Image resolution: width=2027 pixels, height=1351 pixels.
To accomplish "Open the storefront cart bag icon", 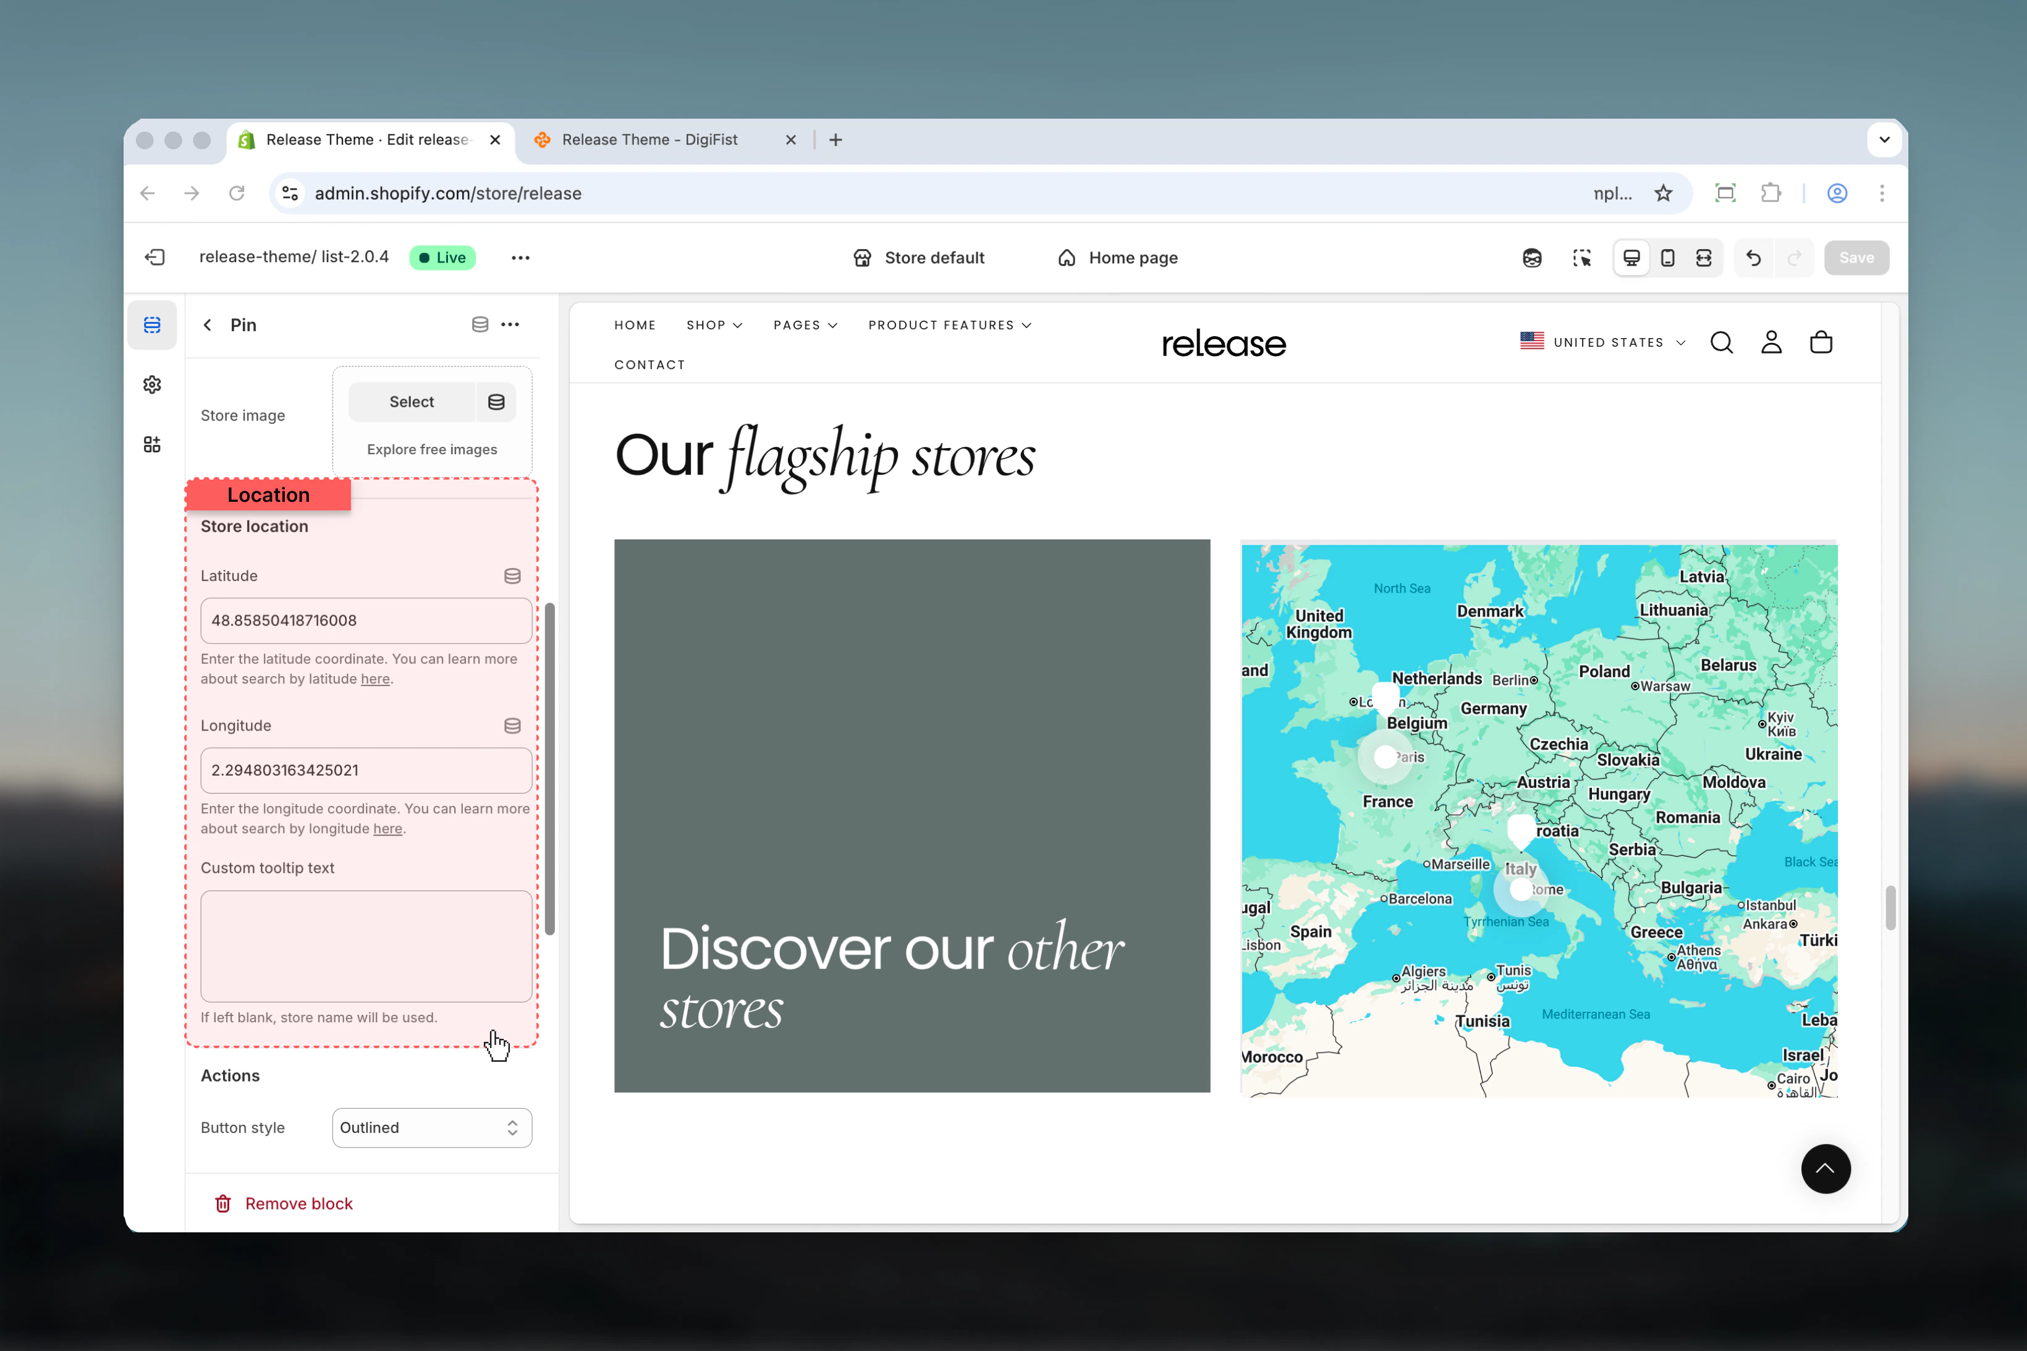I will pos(1821,343).
